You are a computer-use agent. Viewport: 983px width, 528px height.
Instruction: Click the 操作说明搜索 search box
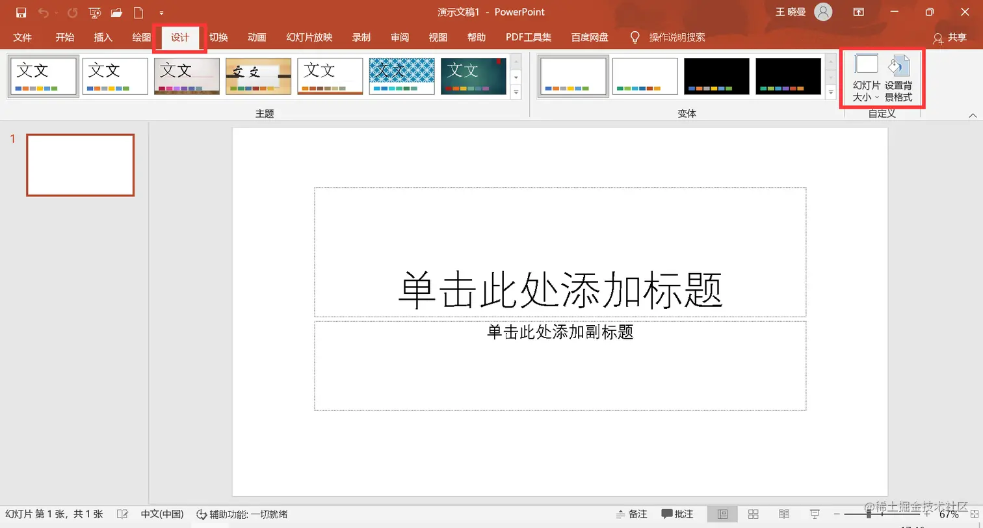[677, 37]
